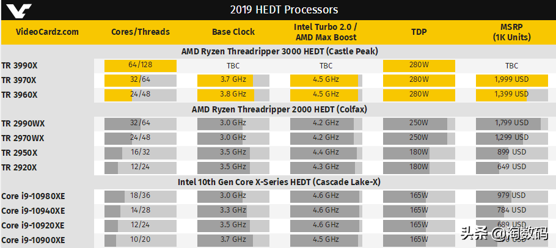Click the 4.3 GHz boost cell
Image resolution: width=556 pixels, height=248 pixels.
(326, 167)
